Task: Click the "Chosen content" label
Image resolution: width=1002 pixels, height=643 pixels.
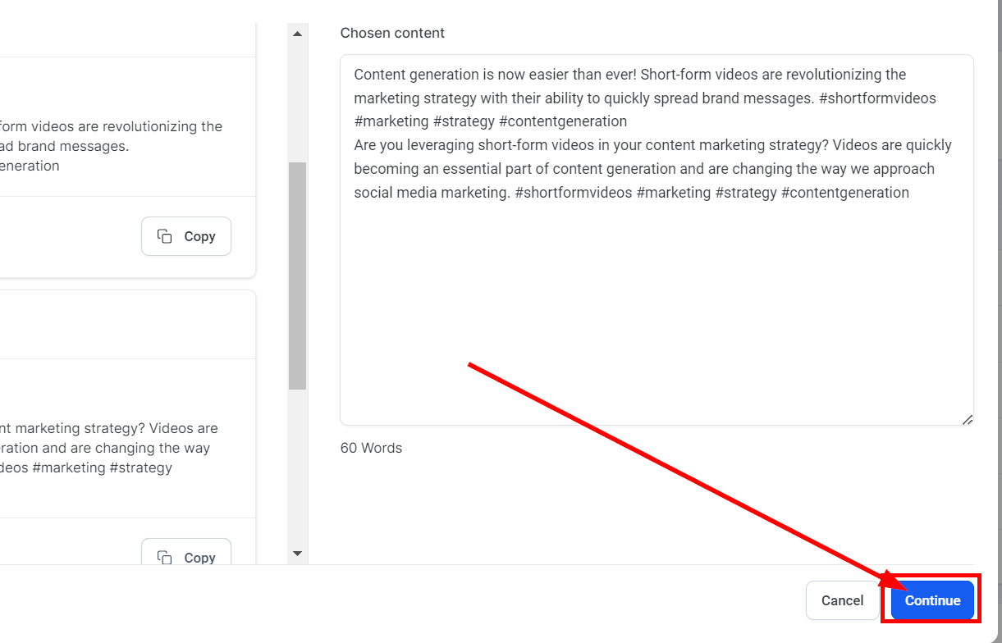Action: 392,33
